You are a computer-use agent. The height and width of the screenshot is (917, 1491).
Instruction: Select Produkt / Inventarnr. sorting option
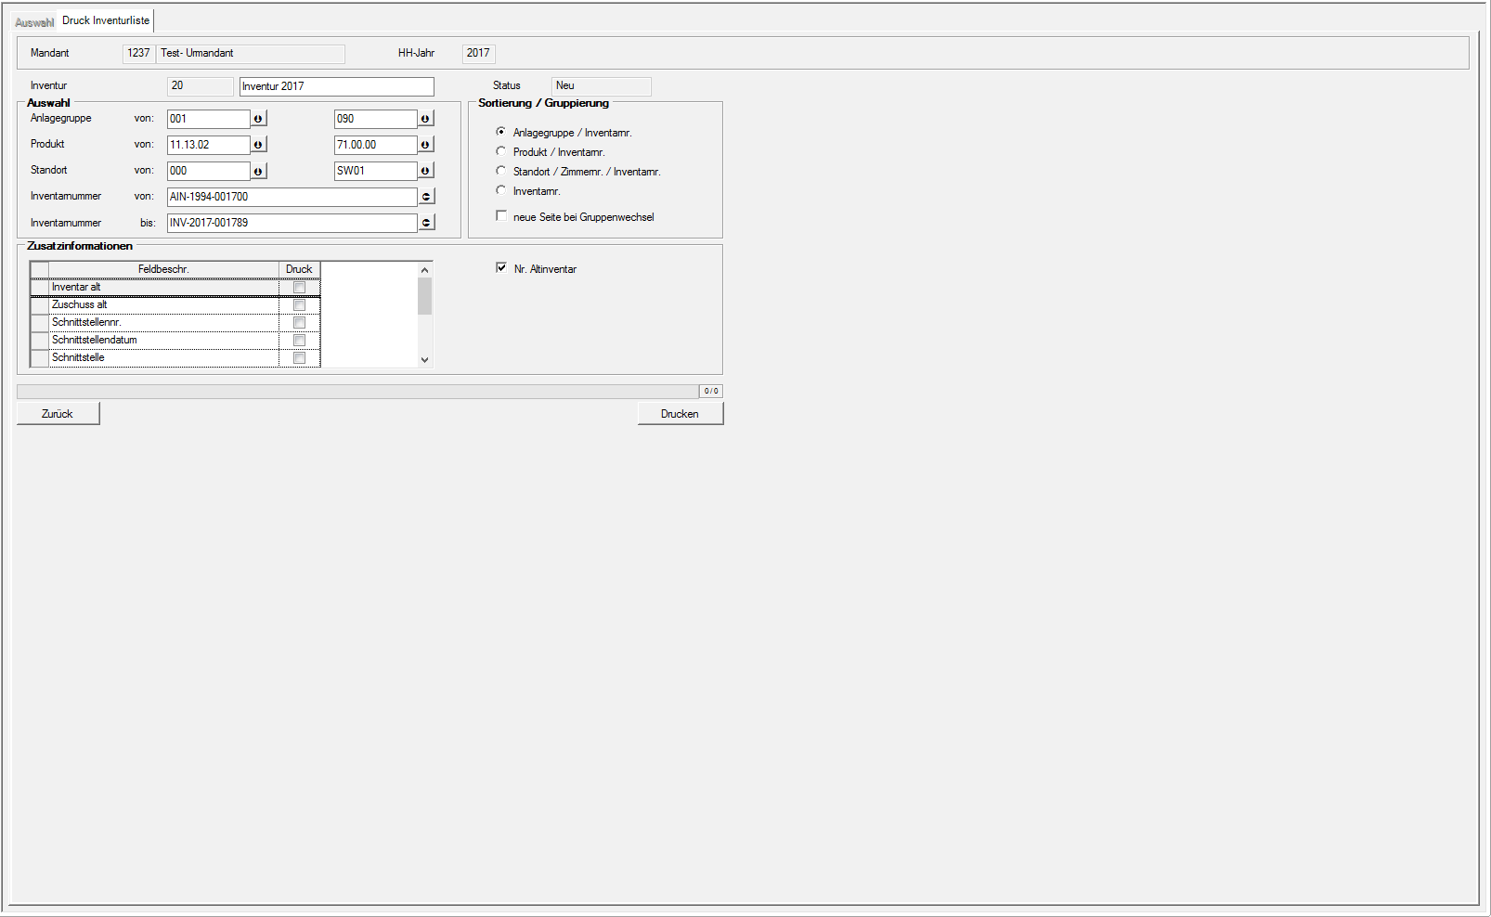pos(501,151)
